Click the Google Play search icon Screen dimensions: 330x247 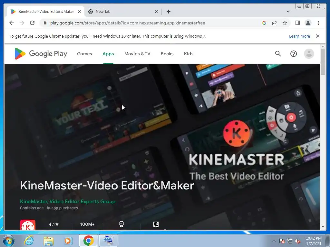coord(278,54)
